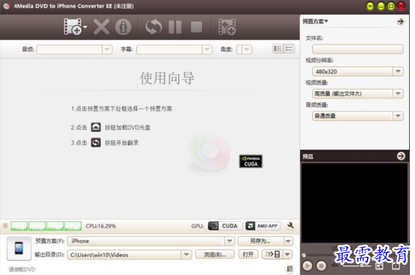Close the CPU usage bar with x
Image resolution: width=415 pixels, height=275 pixels.
coord(5,225)
